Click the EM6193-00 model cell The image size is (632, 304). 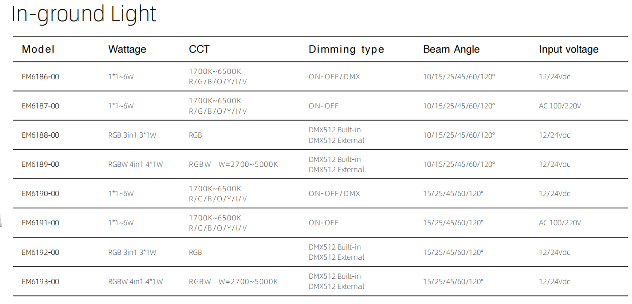point(40,281)
